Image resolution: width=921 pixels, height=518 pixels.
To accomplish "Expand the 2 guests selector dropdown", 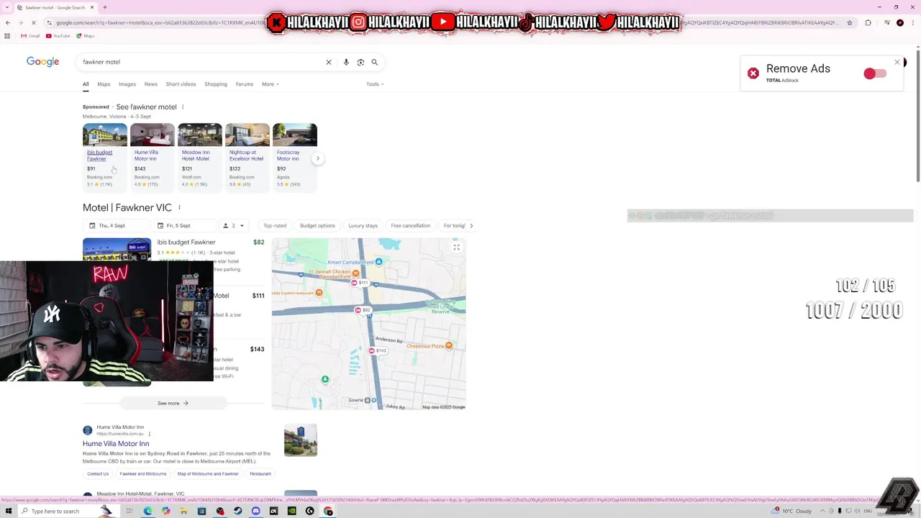I will pyautogui.click(x=234, y=226).
